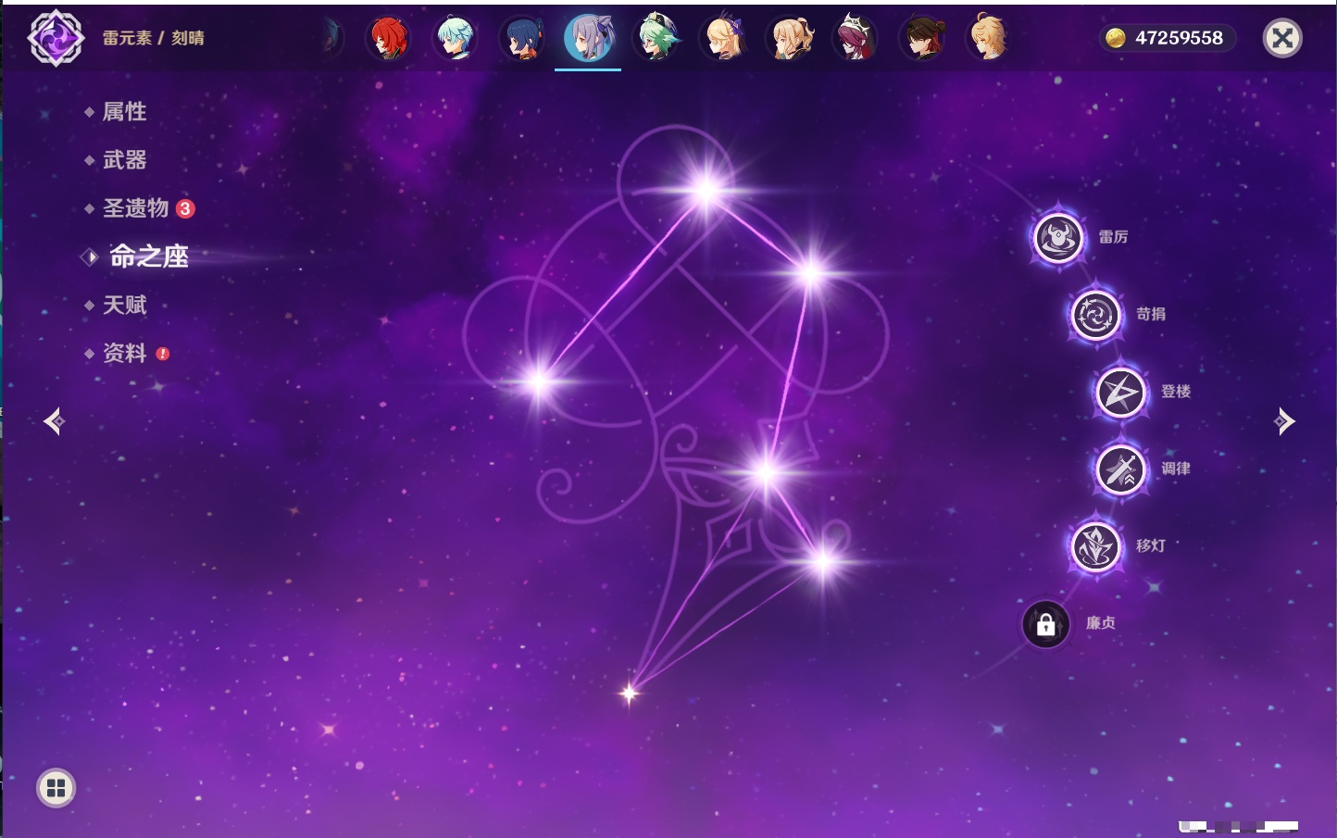Select the highlighted Keqing avatar
This screenshot has height=838, width=1337.
(x=589, y=39)
